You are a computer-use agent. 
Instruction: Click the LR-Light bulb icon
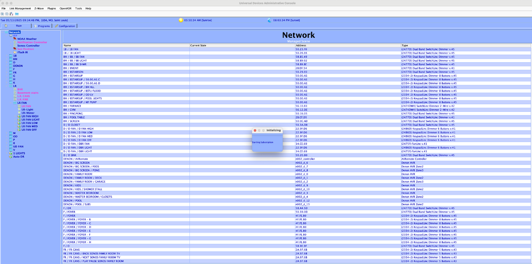pos(19,109)
